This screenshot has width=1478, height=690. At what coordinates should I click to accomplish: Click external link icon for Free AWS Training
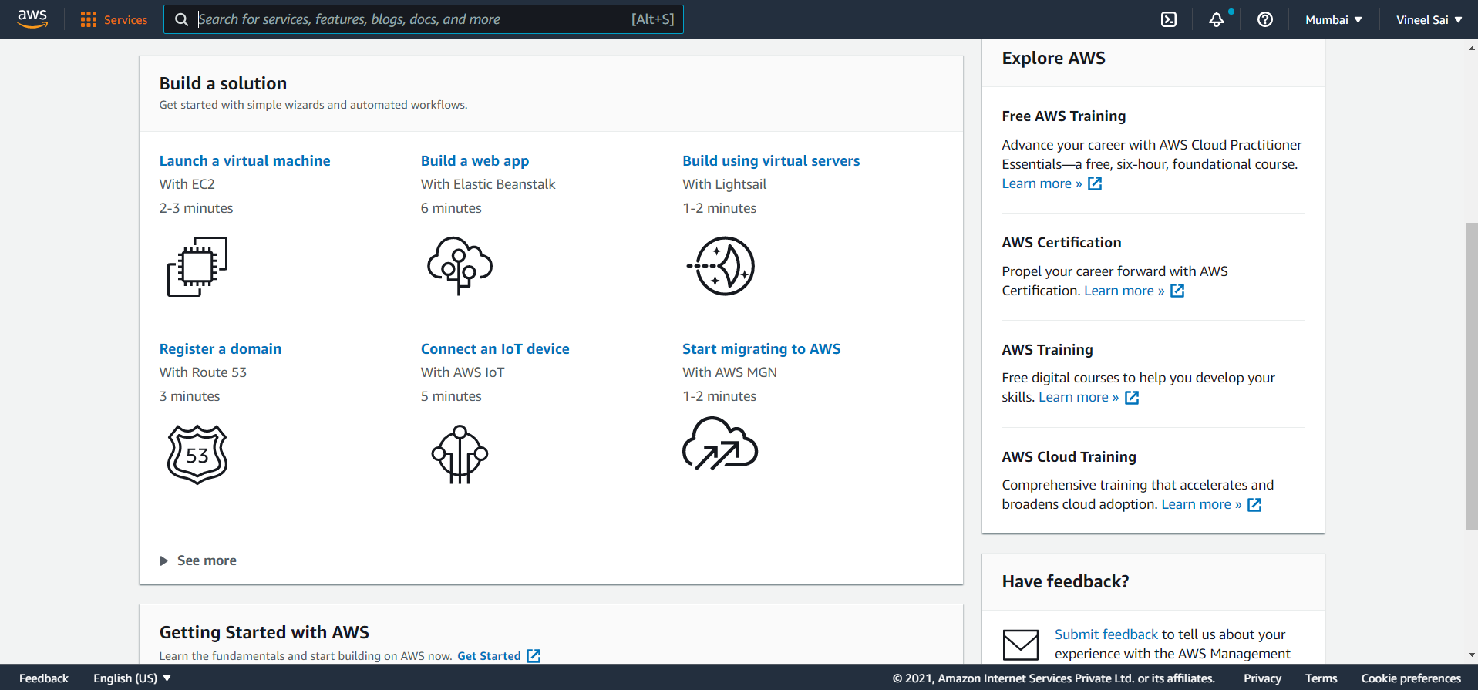tap(1095, 183)
